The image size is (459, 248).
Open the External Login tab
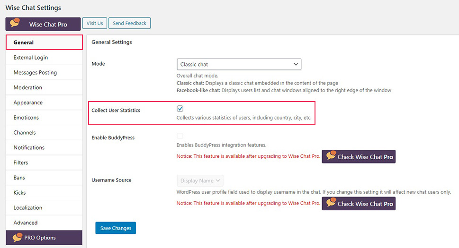[x=44, y=58]
